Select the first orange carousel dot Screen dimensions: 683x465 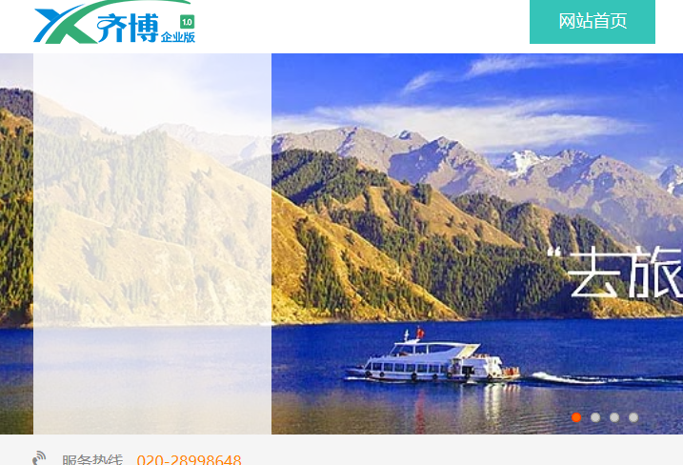pyautogui.click(x=576, y=417)
